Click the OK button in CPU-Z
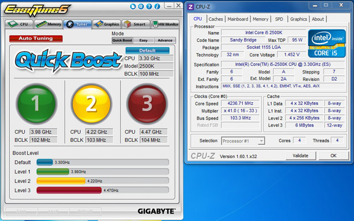This screenshot has height=221, width=354. point(334,156)
